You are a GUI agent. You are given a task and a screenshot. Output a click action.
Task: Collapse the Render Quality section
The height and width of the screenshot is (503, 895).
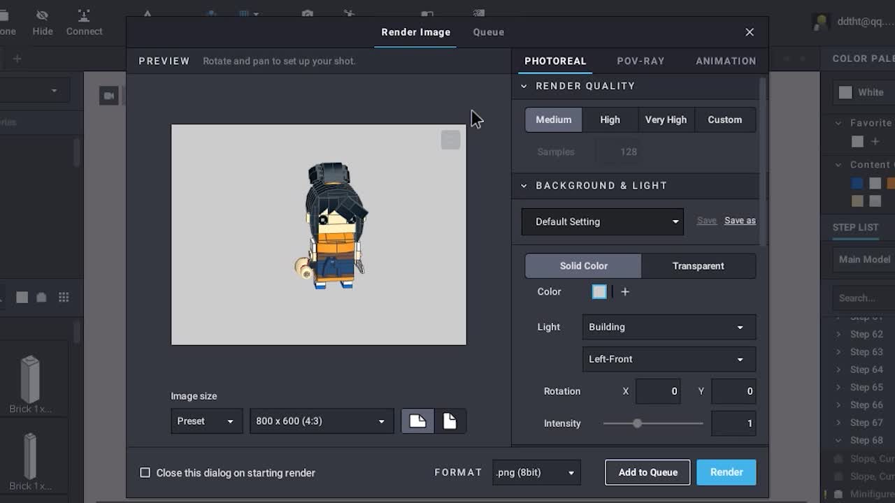click(524, 86)
